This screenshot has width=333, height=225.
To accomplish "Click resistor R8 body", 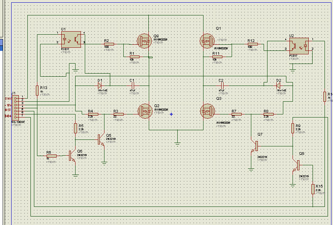I will (x=268, y=114).
